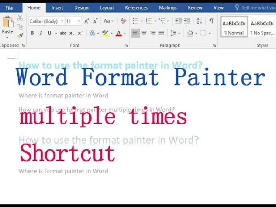276x207 pixels.
Task: Switch to the Insert tab
Action: (57, 8)
